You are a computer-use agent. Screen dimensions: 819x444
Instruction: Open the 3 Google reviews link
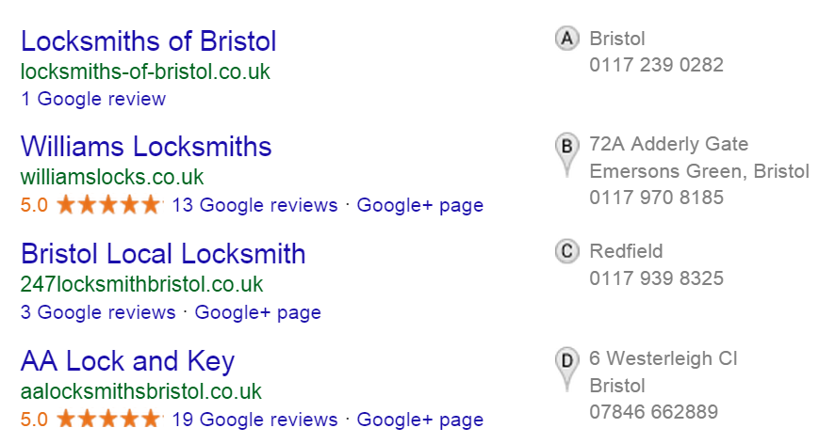[98, 312]
